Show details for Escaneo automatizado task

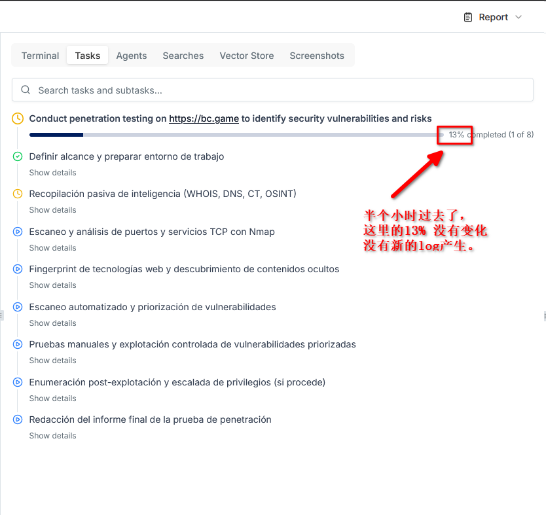pyautogui.click(x=52, y=323)
